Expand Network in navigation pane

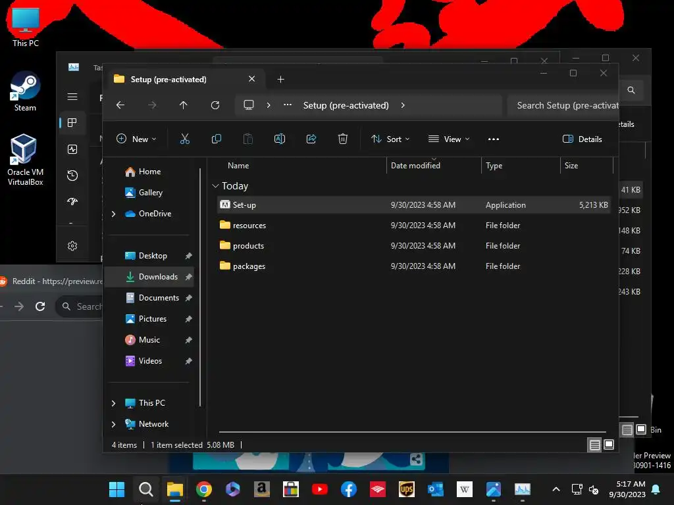(x=113, y=424)
